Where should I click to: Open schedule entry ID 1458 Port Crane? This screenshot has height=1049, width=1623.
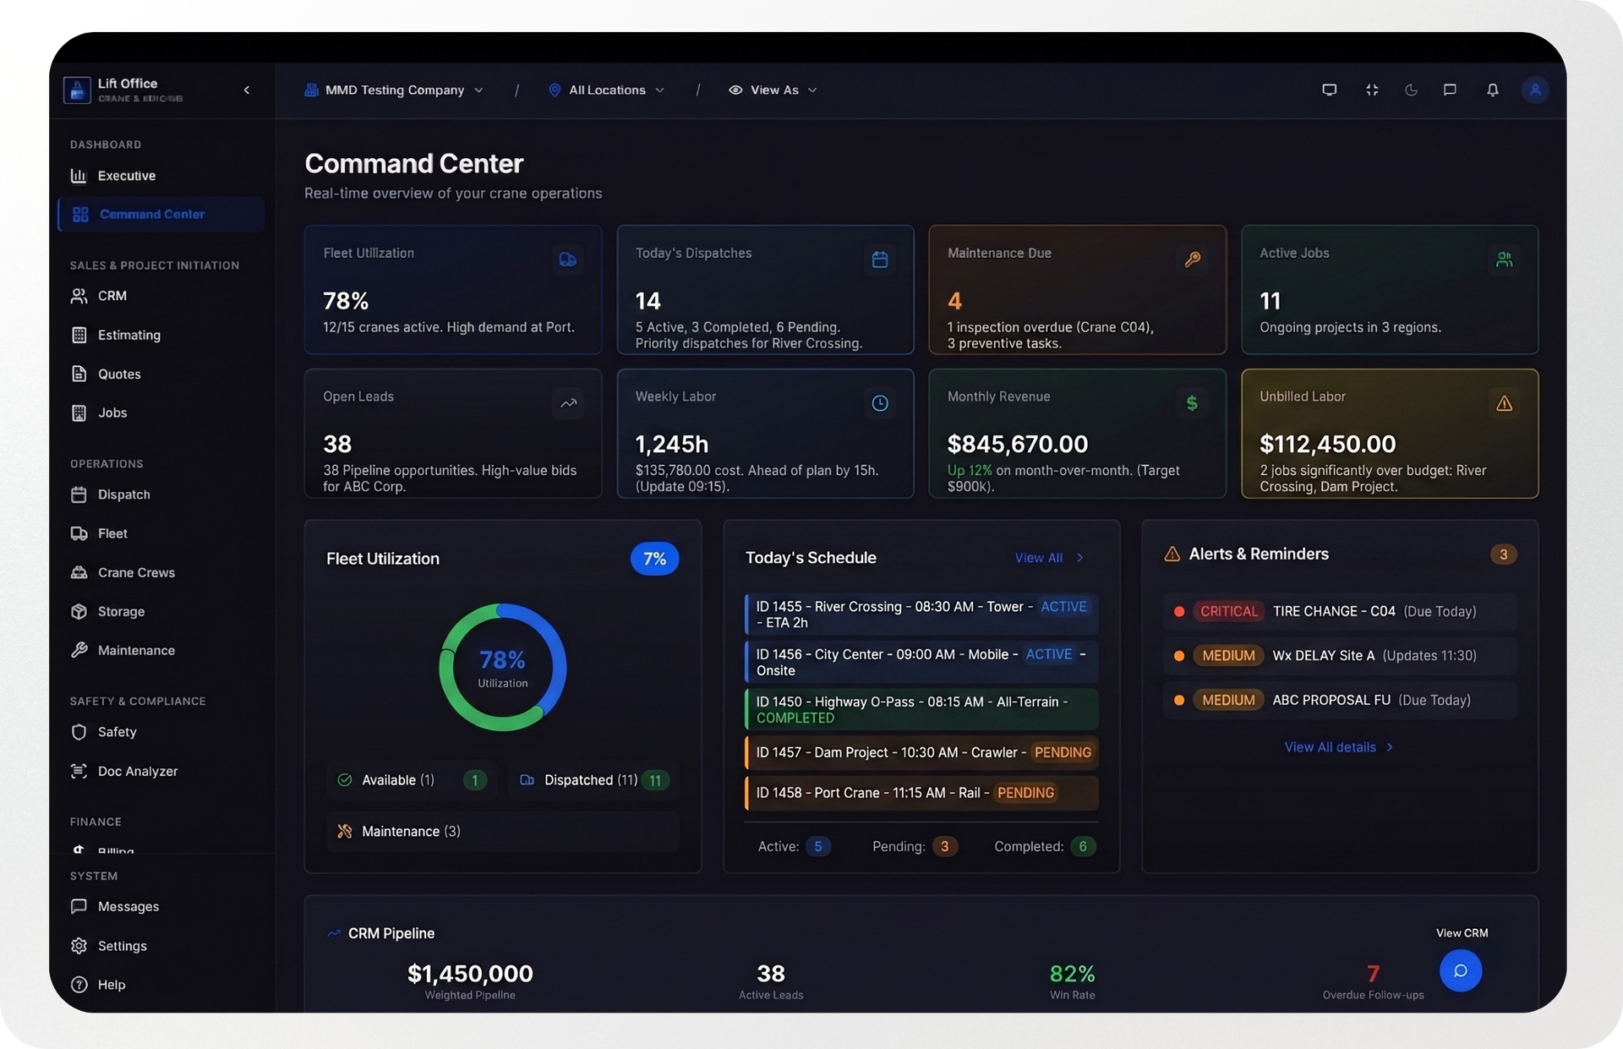click(921, 793)
